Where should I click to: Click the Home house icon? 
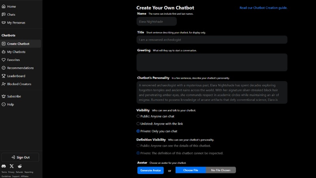click(x=4, y=7)
